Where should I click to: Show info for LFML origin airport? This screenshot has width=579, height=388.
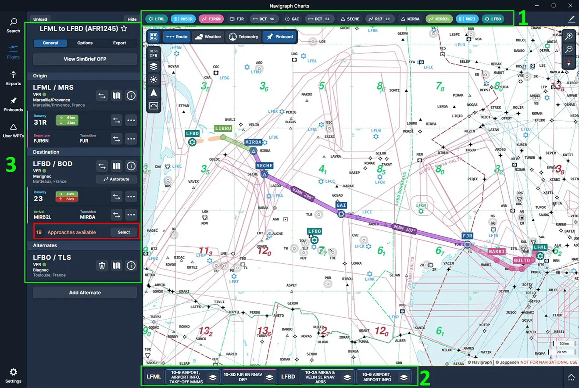tap(131, 95)
